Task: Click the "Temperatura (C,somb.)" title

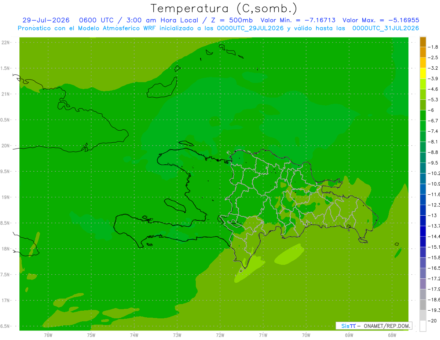Action: click(x=224, y=8)
